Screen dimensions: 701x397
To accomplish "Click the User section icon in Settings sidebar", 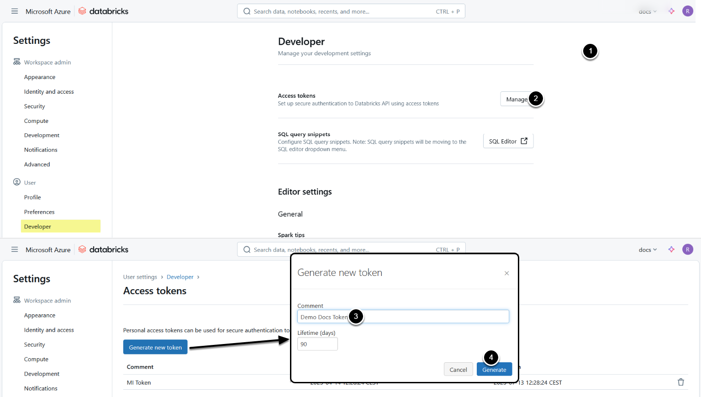I will tap(17, 182).
